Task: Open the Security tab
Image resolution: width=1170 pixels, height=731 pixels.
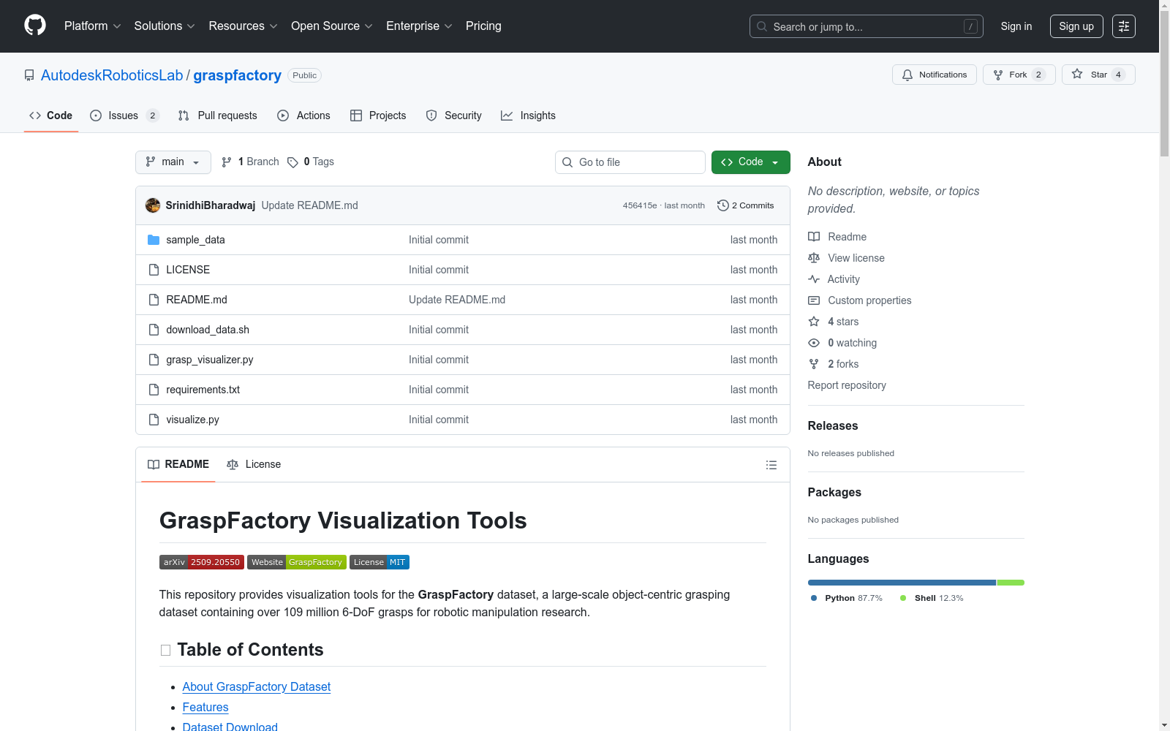Action: pos(453,115)
